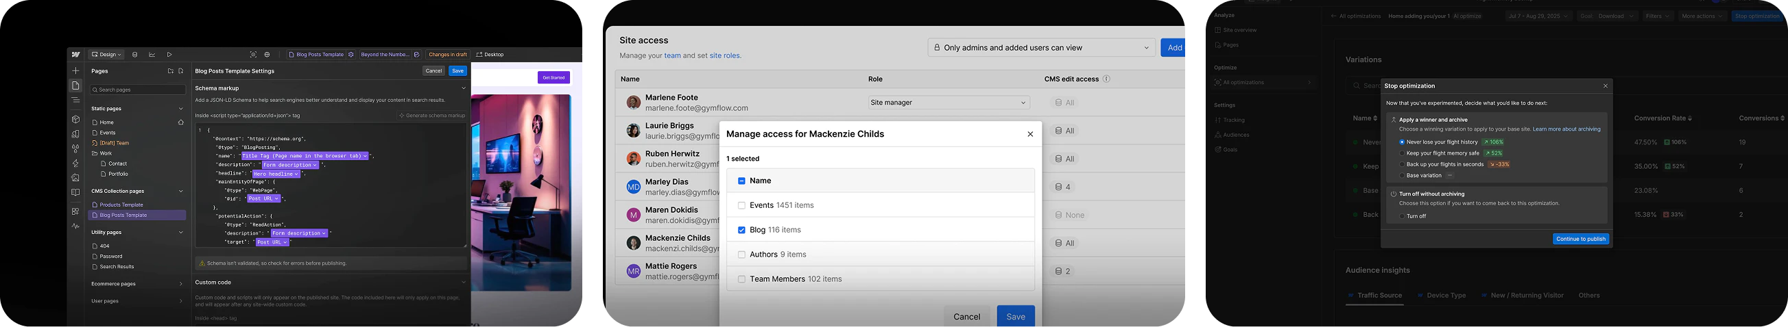This screenshot has width=1788, height=327.
Task: Click the settings gear beside Blog Posts Template
Action: pyautogui.click(x=351, y=55)
